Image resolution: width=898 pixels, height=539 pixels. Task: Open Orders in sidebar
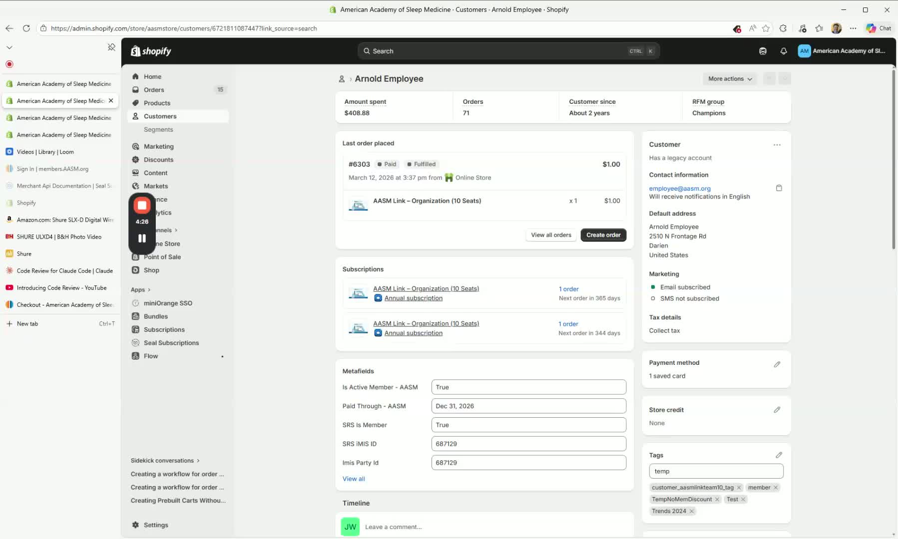pos(154,90)
